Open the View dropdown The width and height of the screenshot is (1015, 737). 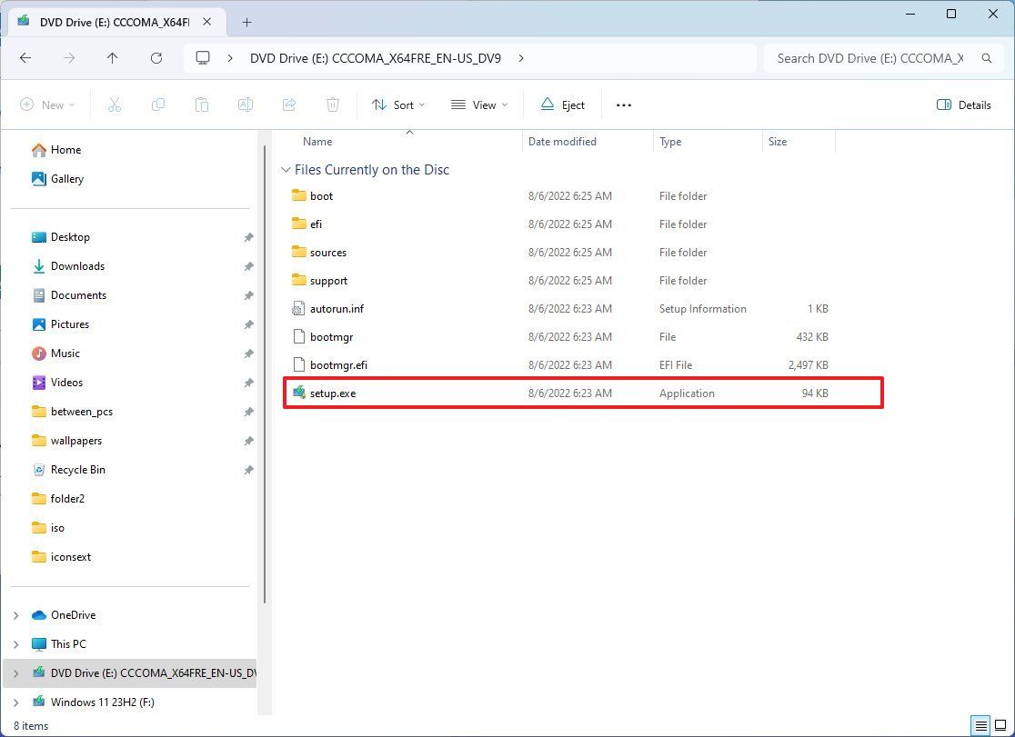pyautogui.click(x=477, y=105)
